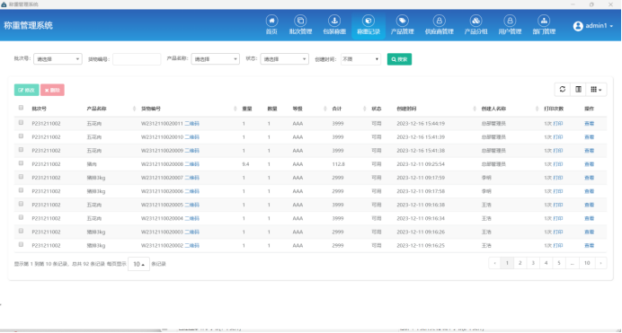Open the 状态 filter dropdown
This screenshot has width=622, height=333.
point(284,59)
